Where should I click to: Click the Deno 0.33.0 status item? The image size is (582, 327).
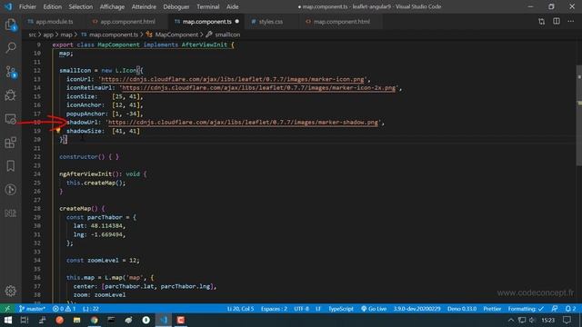[x=462, y=309]
